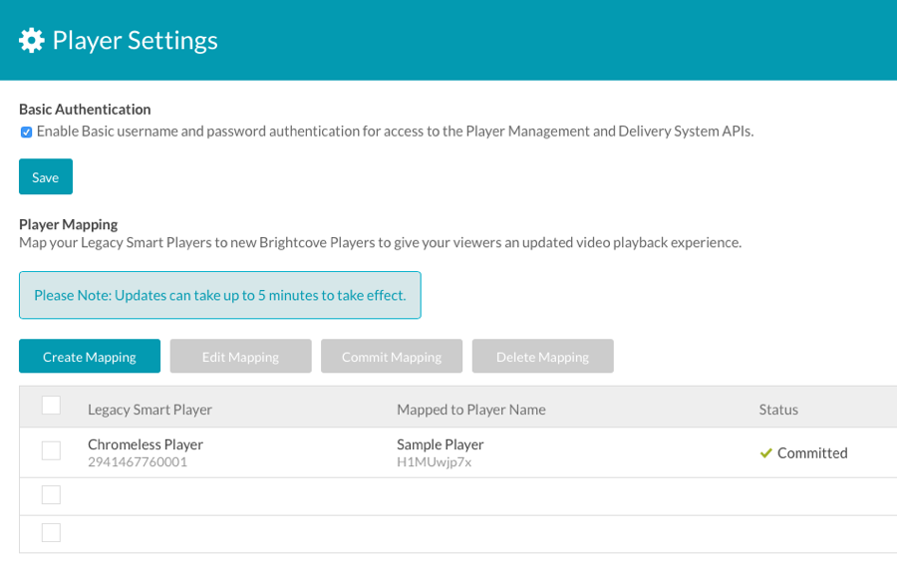Check the third table row checkbox
The image size is (897, 562).
coord(51,533)
